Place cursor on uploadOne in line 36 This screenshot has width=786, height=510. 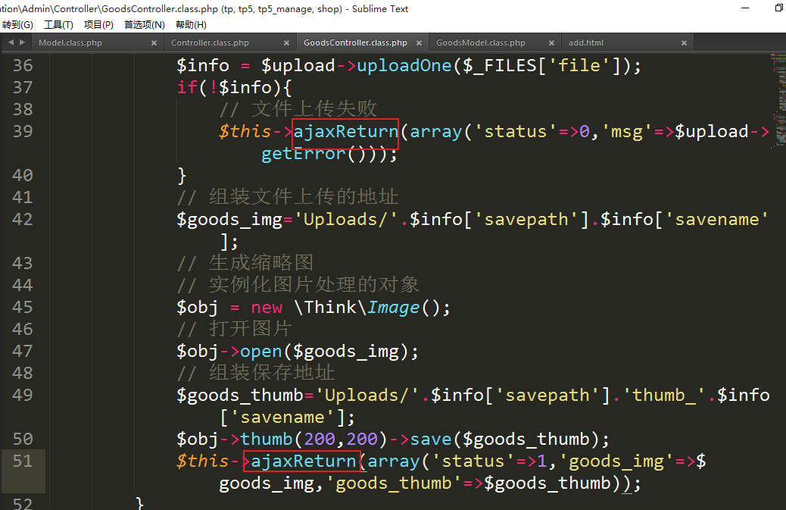(x=404, y=66)
